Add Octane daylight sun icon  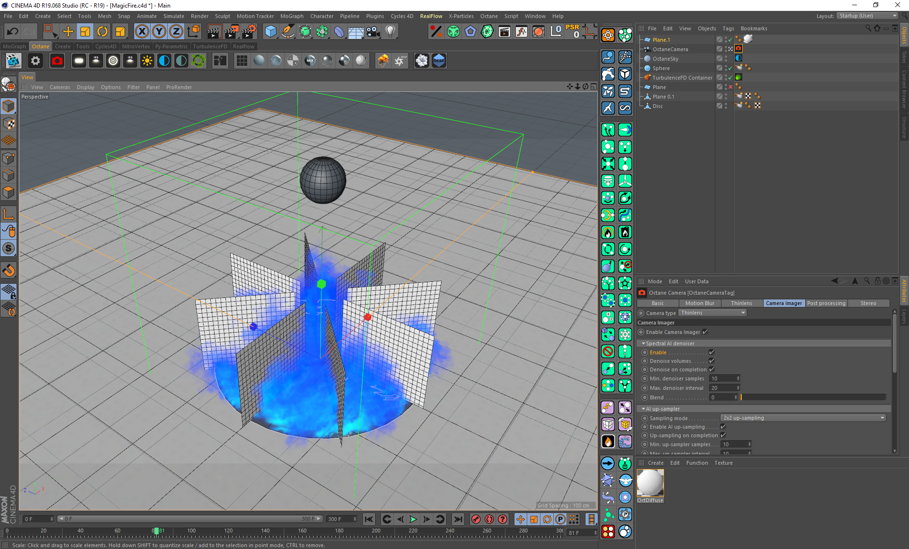147,61
